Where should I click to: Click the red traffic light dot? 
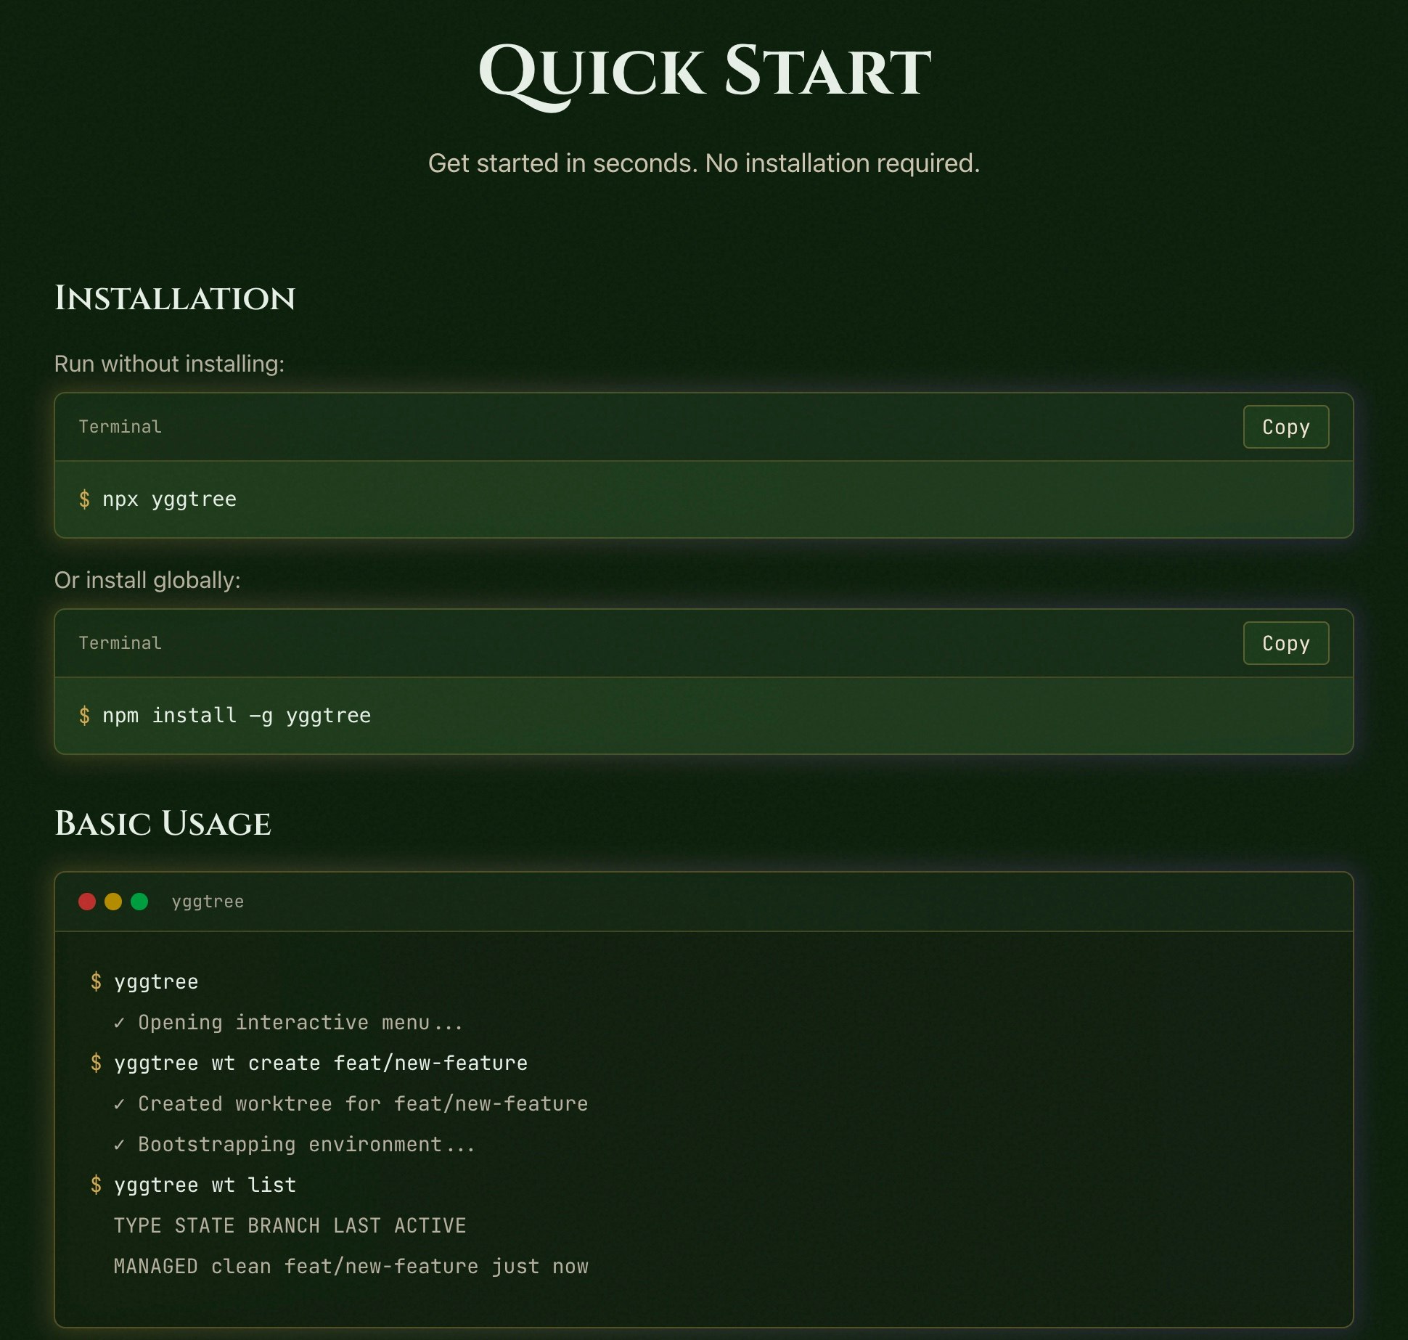87,902
